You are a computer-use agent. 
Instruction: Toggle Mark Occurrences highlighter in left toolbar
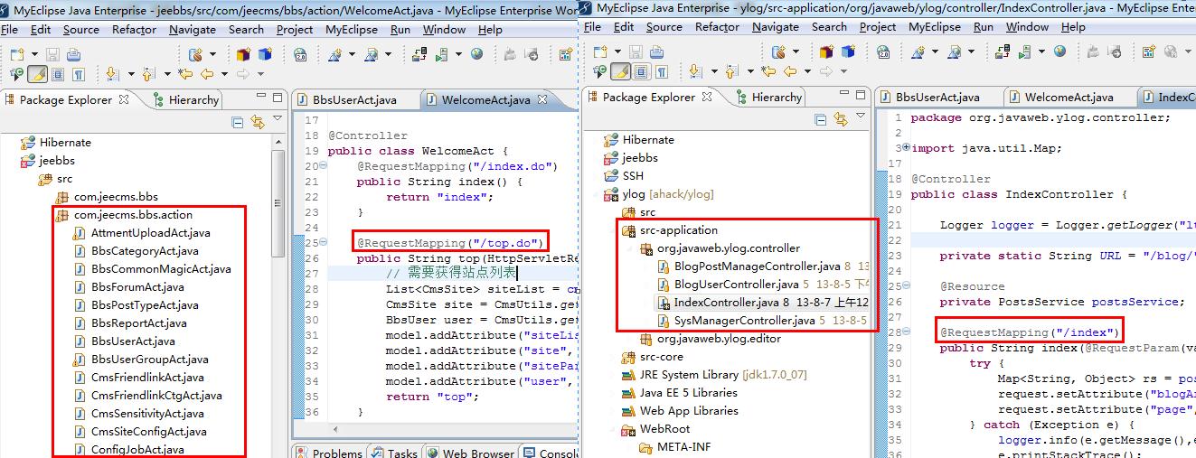[38, 74]
